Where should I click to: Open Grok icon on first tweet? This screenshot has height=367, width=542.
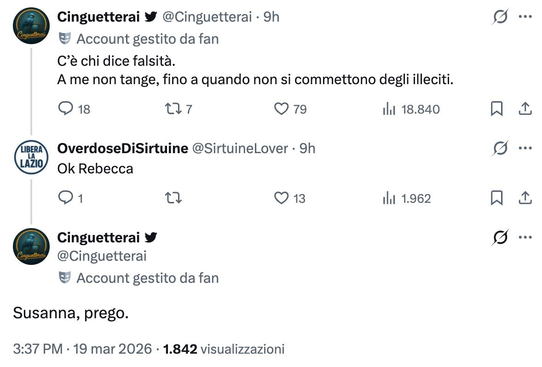click(x=501, y=17)
